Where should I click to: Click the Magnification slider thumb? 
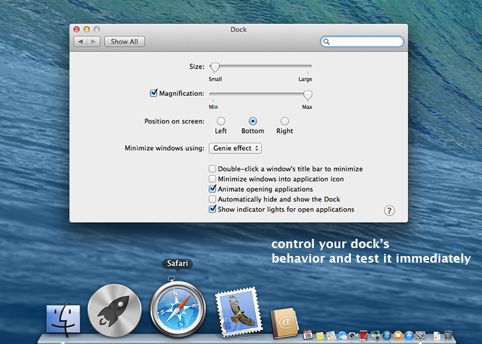[307, 95]
